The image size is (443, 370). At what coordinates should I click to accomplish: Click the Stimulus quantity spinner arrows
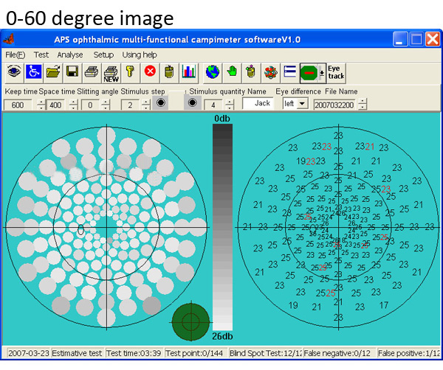[x=230, y=105]
